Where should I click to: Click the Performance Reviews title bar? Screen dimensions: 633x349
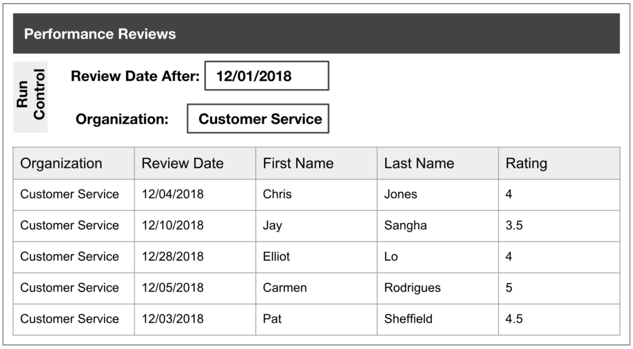point(316,33)
